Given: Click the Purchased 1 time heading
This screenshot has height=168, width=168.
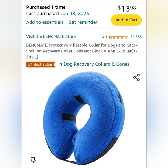Looking at the screenshot, I should [46, 7].
